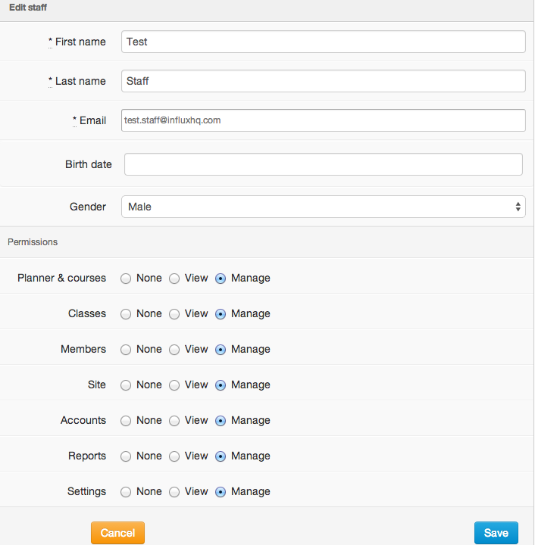Set Accounts permission to View
This screenshot has height=545, width=535.
[x=174, y=421]
